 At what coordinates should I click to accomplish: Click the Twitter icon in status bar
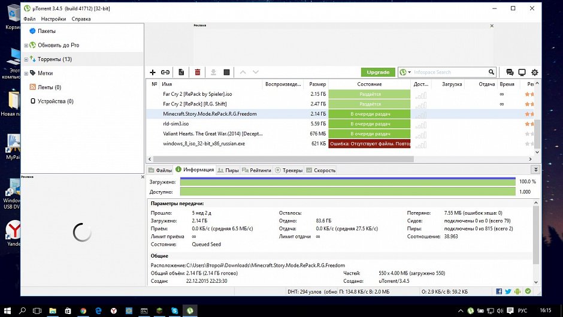(508, 291)
